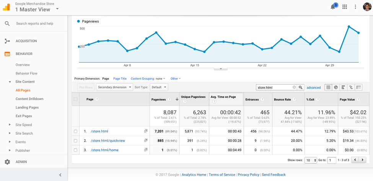This screenshot has width=373, height=181.
Task: Open the Landing Pages report
Action: (x=27, y=107)
